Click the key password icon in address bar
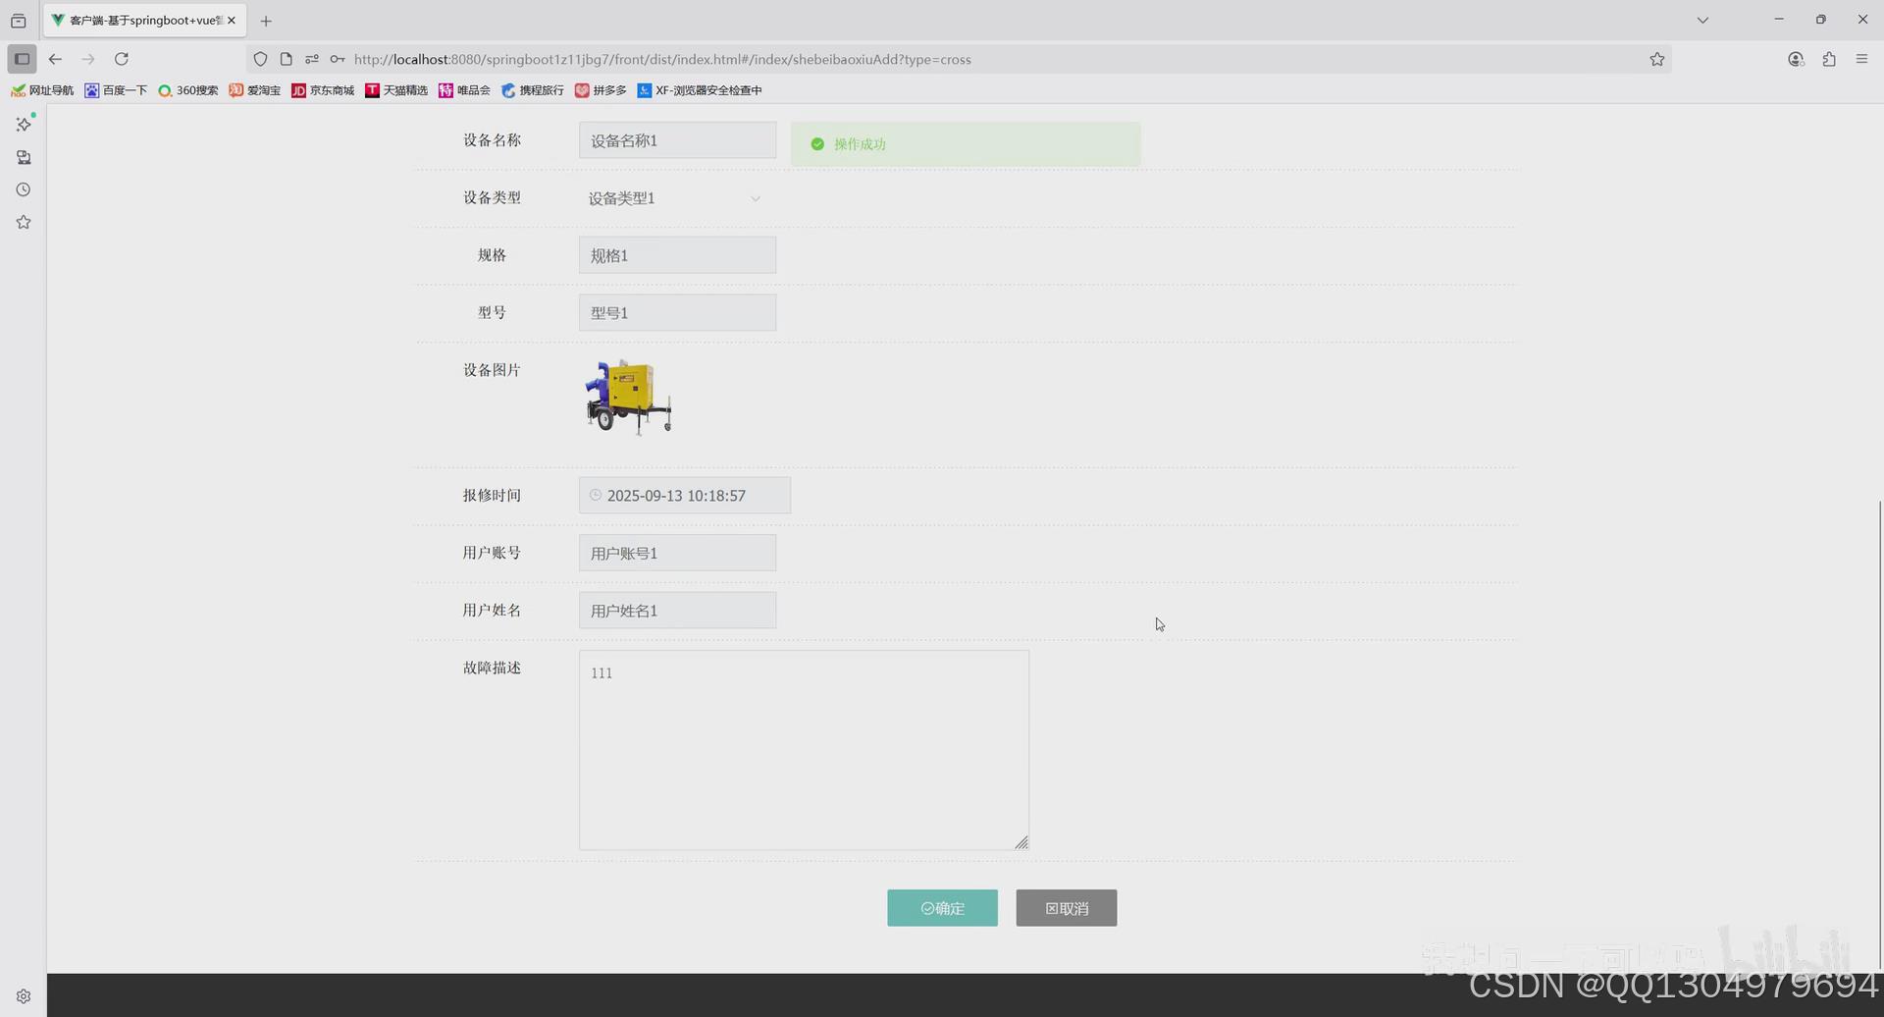This screenshot has height=1017, width=1884. tap(338, 59)
